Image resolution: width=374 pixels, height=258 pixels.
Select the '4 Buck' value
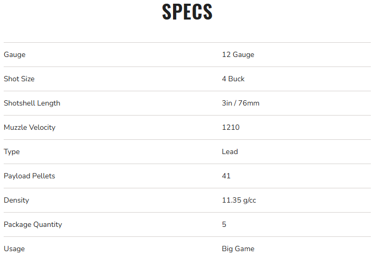point(233,79)
